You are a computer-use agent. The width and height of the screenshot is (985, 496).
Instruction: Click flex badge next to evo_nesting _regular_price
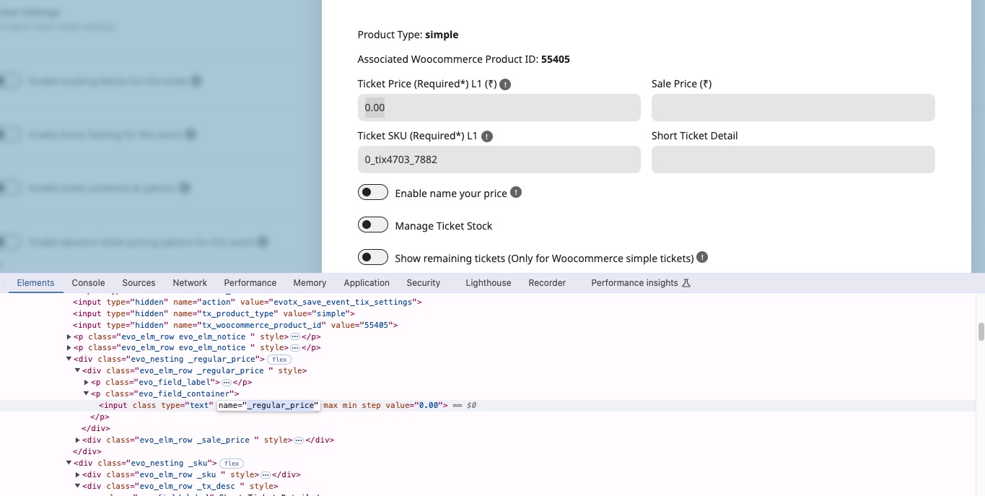tap(279, 359)
